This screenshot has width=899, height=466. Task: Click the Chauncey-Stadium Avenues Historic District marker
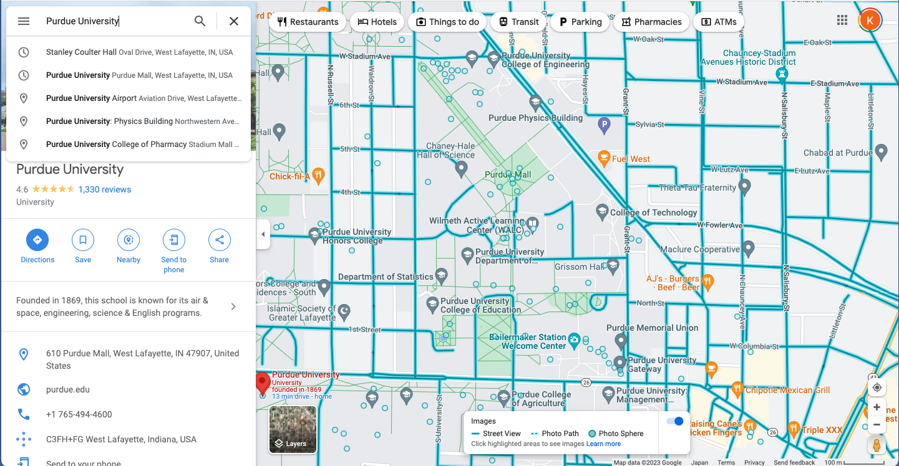tap(782, 75)
